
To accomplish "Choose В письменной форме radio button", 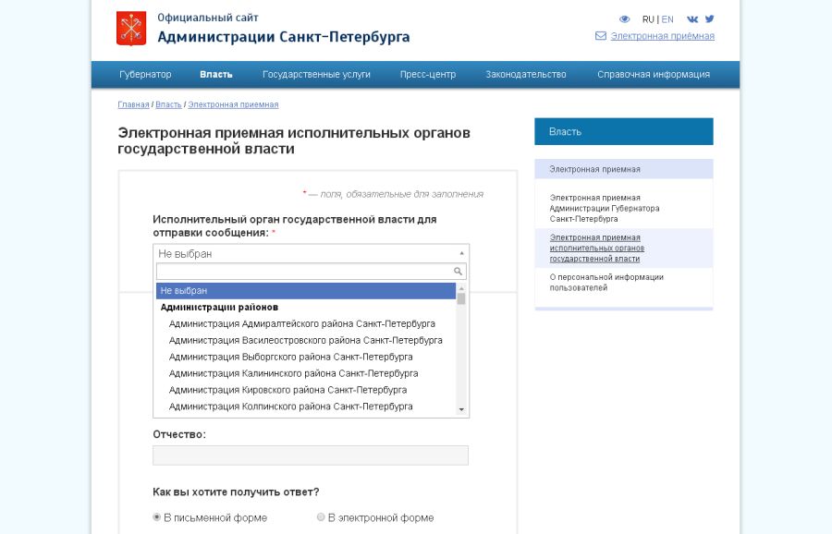I will pyautogui.click(x=157, y=517).
